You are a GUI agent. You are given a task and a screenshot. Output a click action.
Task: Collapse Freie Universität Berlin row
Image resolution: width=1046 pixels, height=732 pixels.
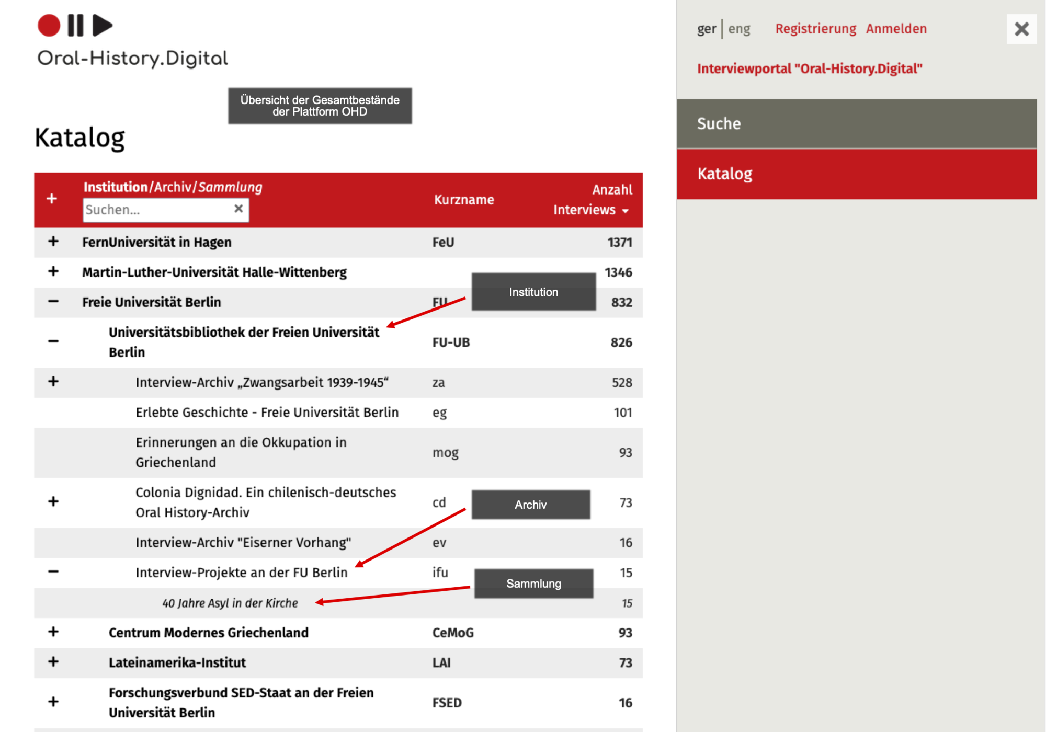tap(53, 302)
